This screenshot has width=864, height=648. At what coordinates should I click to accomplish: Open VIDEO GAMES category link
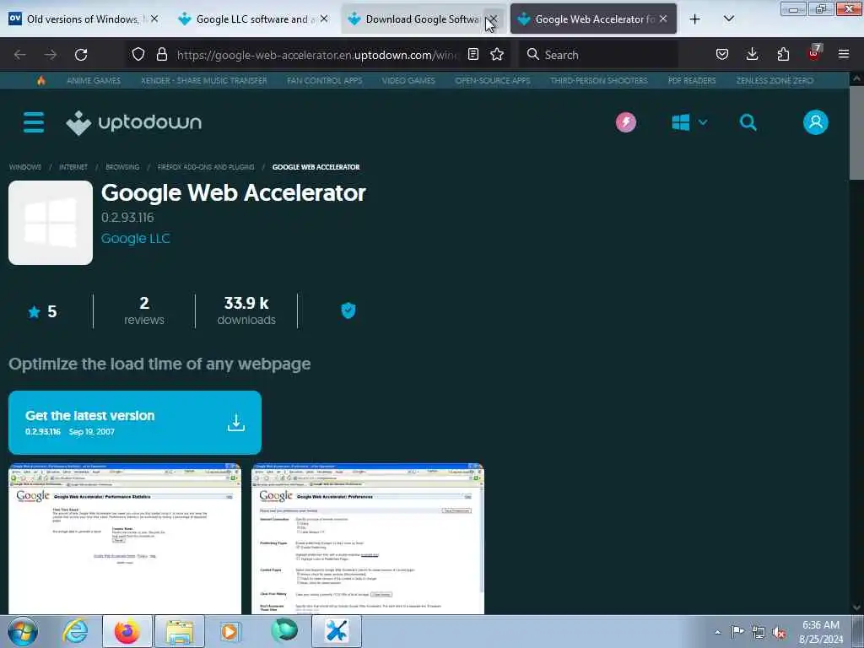pos(408,80)
